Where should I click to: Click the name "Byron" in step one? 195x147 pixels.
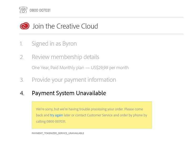[70, 44]
